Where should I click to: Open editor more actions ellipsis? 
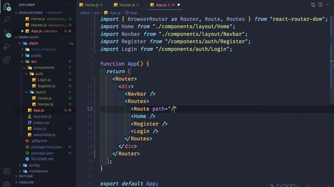click(x=328, y=5)
